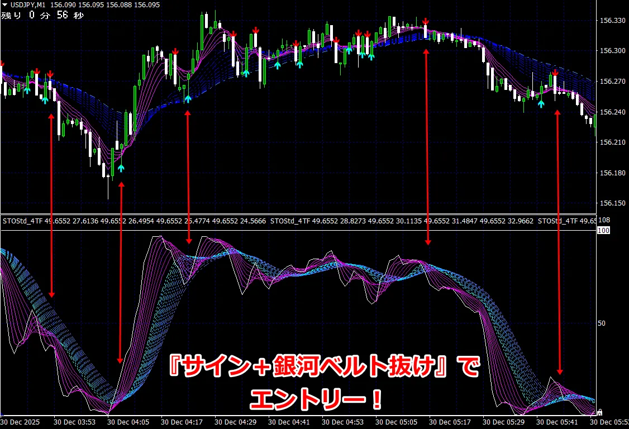Click time label 30 Dec 04:53

click(342, 422)
